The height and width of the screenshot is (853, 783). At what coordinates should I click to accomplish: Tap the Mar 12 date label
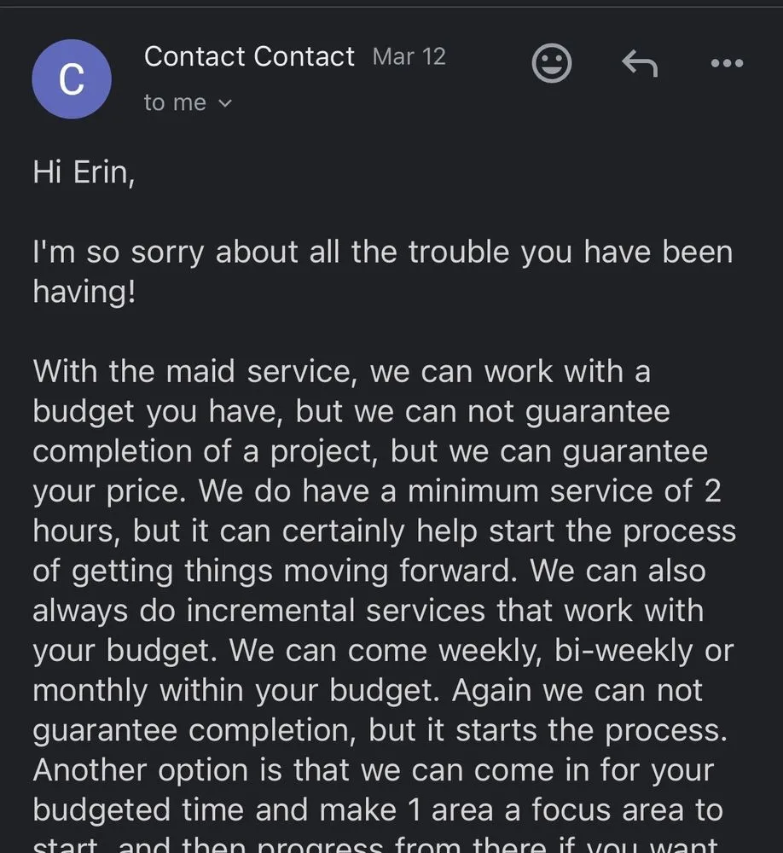(x=409, y=57)
